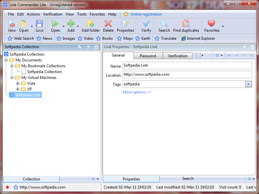The width and height of the screenshot is (259, 194).
Task: Click the Add folder icon
Action: point(91,26)
